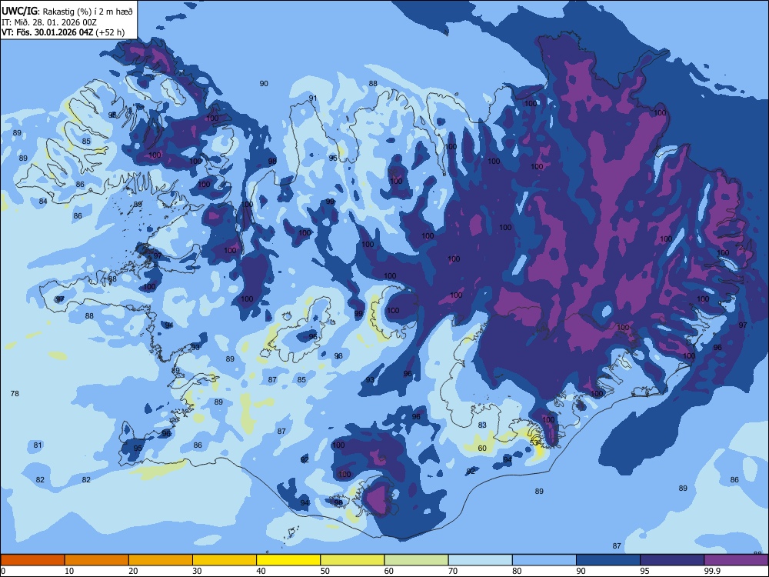The width and height of the screenshot is (769, 577).
Task: Click legend tick label '10'
Action: [x=69, y=571]
